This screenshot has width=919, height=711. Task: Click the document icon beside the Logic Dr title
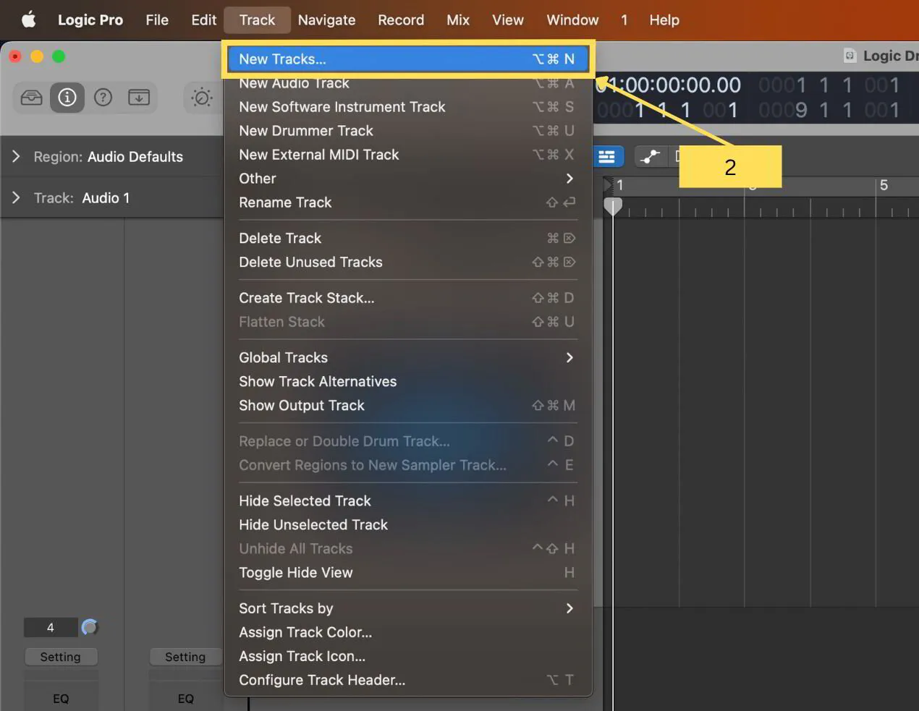[848, 55]
